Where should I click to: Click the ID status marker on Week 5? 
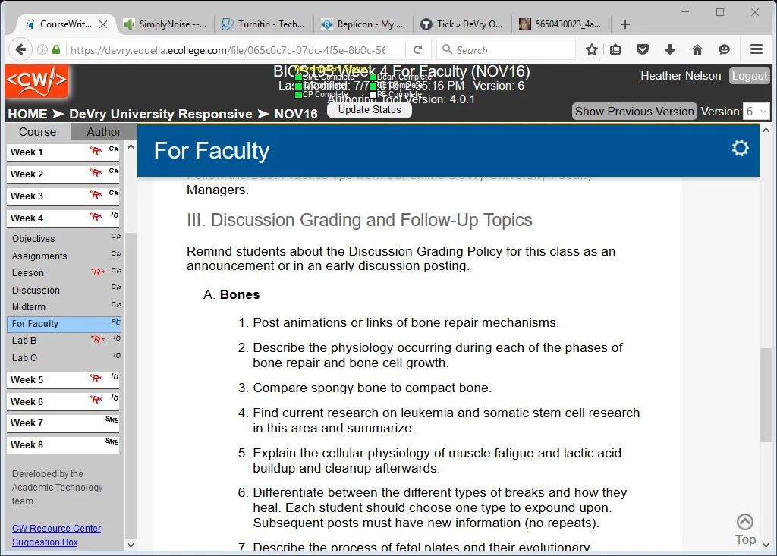(x=115, y=377)
